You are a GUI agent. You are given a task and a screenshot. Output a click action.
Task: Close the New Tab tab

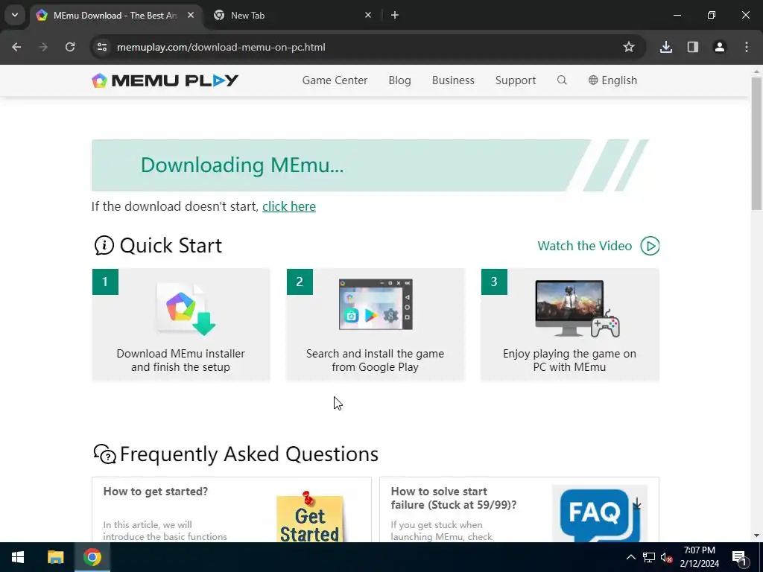368,15
